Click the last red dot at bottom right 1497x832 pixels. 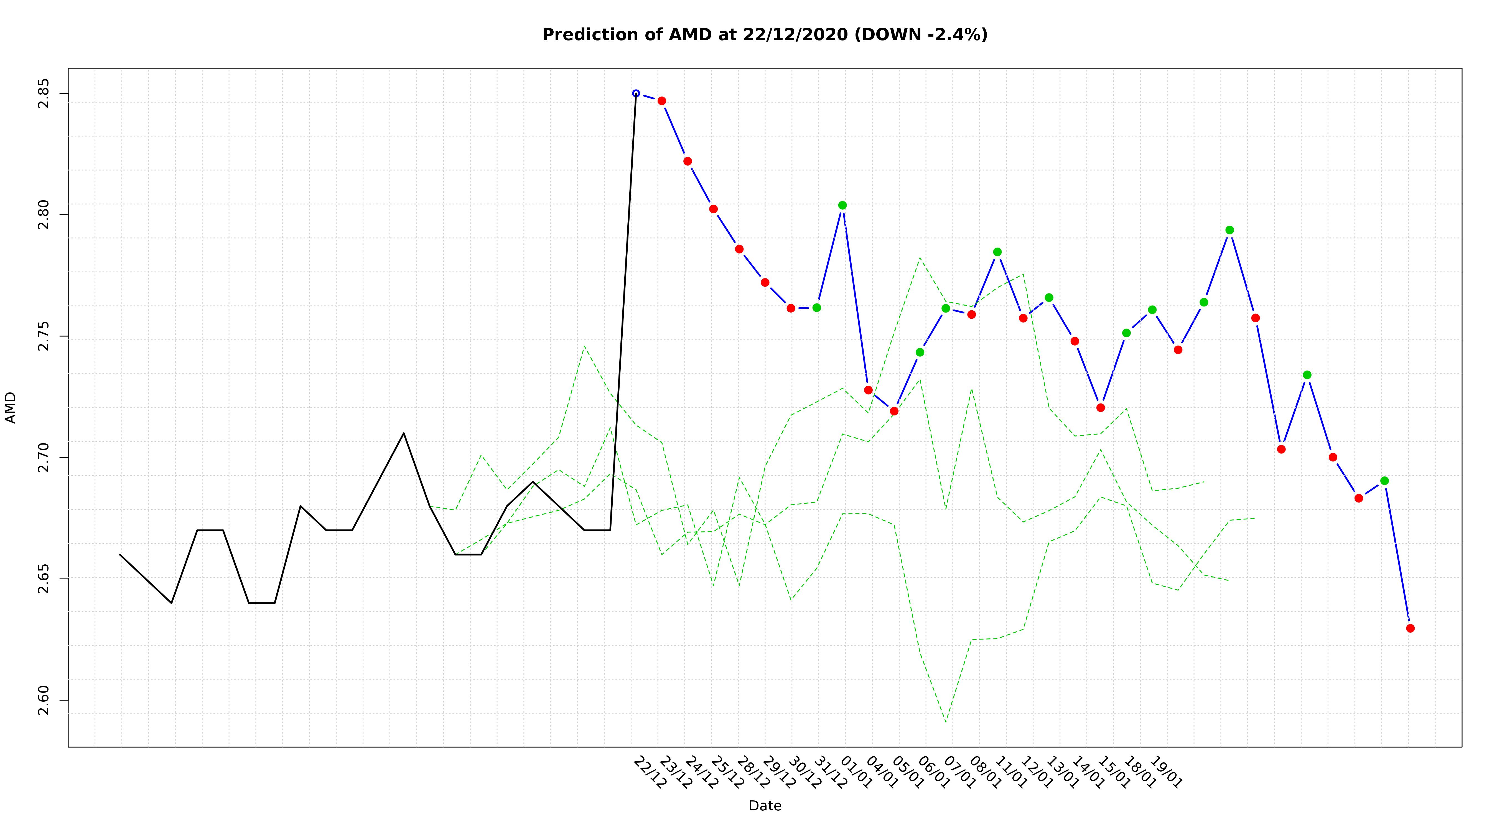point(1410,628)
